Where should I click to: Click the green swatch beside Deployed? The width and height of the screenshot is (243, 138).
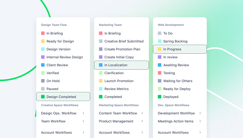coord(160,97)
